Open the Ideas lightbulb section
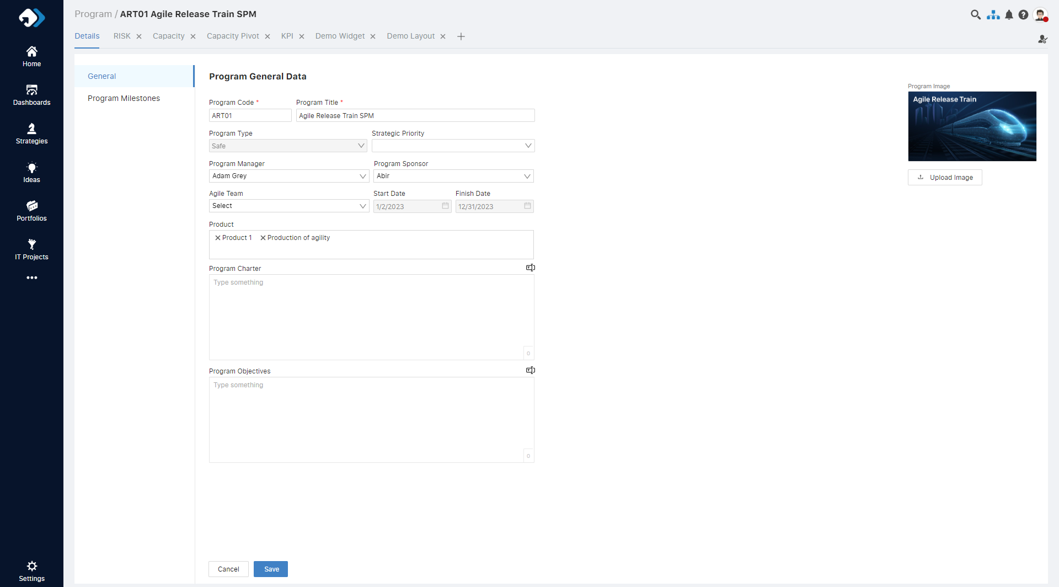Image resolution: width=1059 pixels, height=587 pixels. tap(31, 172)
